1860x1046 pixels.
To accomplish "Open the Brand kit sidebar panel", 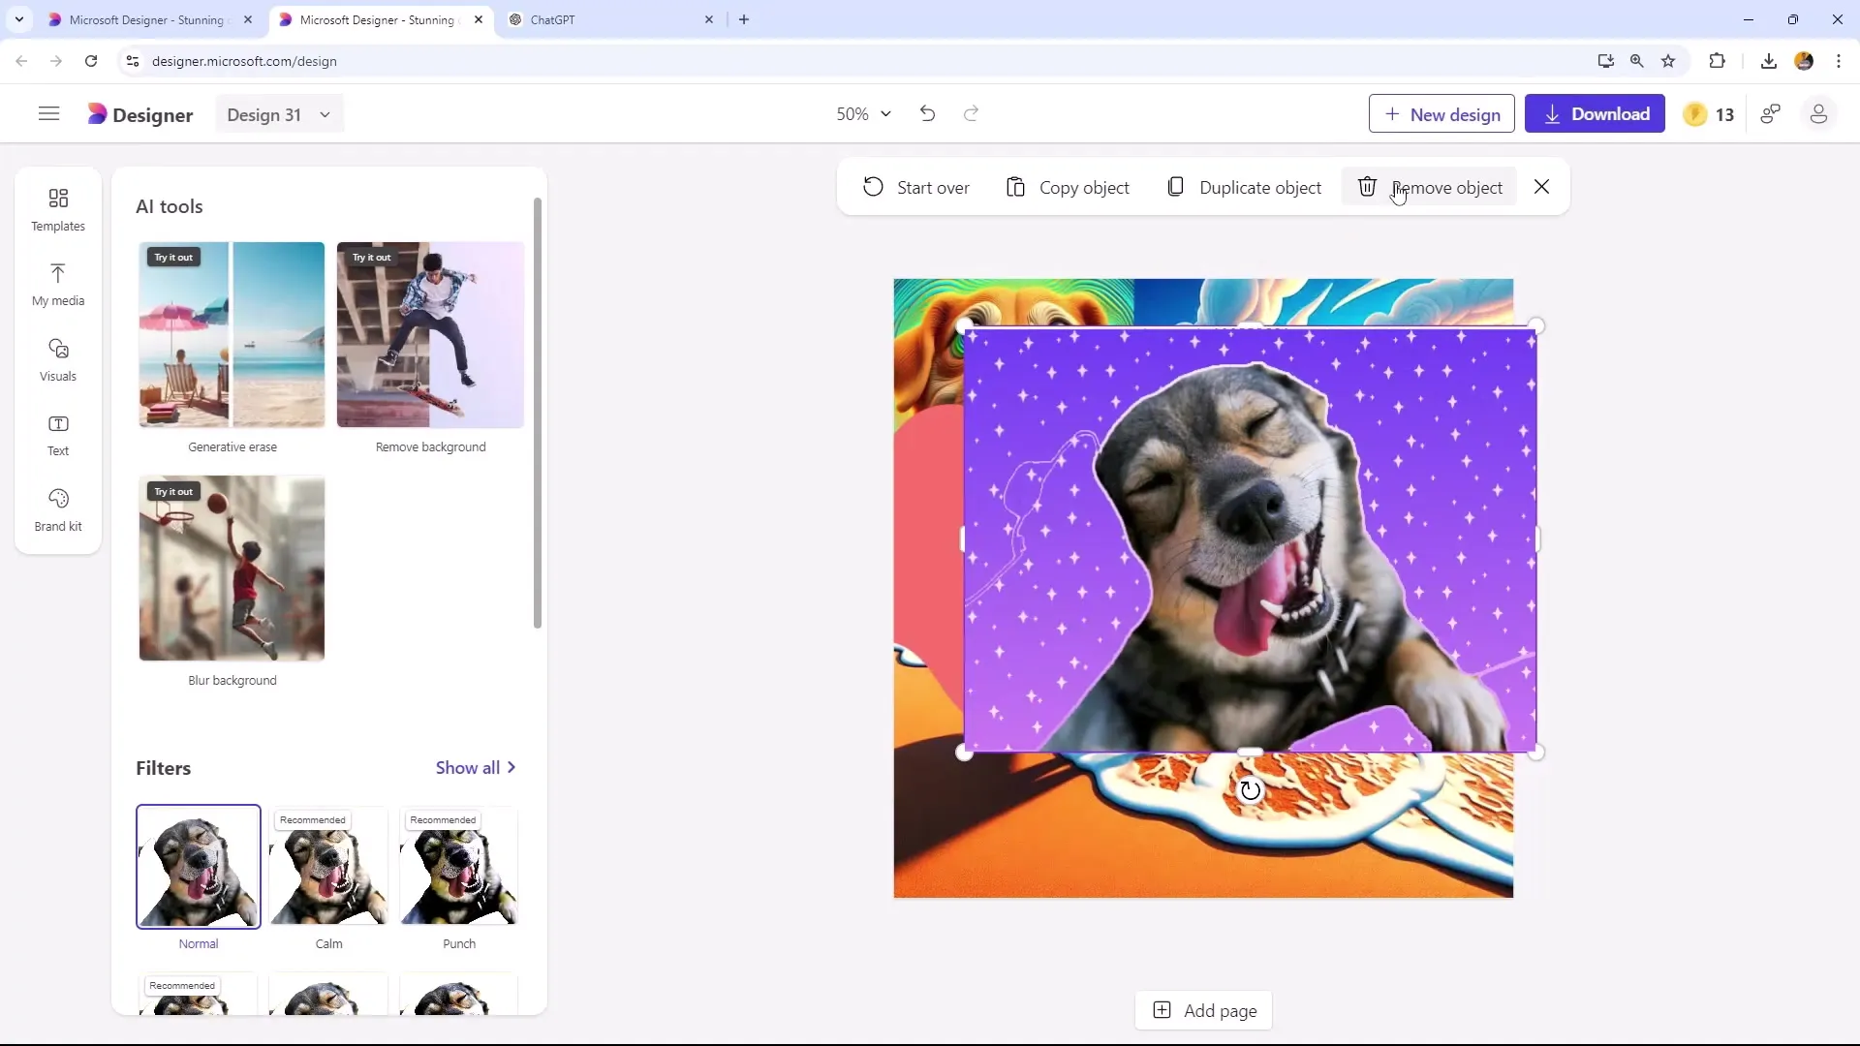I will [58, 510].
